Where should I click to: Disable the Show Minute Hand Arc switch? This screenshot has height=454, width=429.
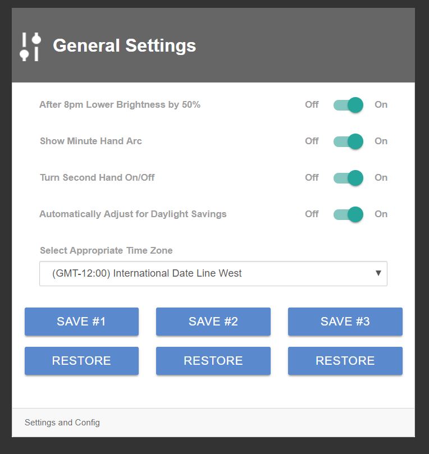348,141
